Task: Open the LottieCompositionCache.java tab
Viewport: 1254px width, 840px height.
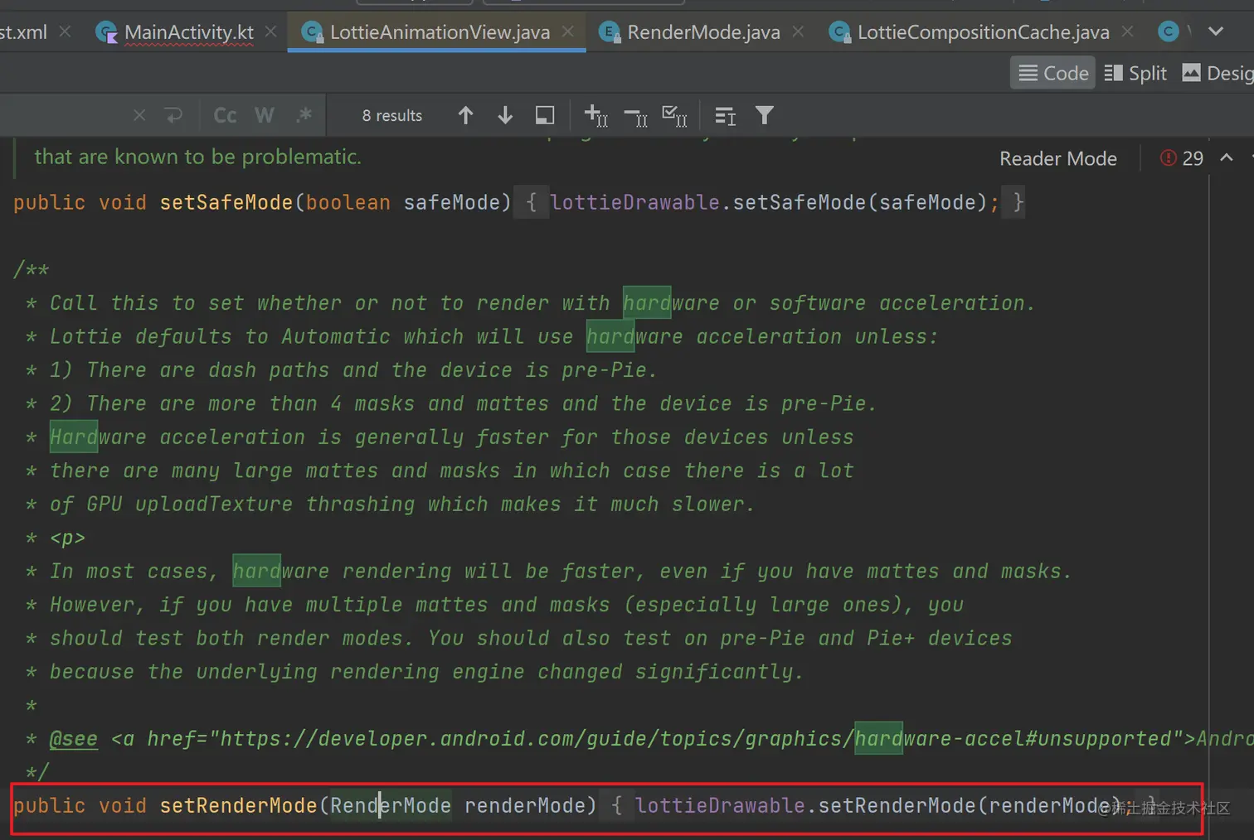Action: (983, 32)
